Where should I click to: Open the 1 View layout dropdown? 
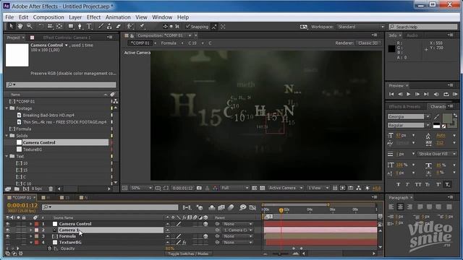(318, 188)
